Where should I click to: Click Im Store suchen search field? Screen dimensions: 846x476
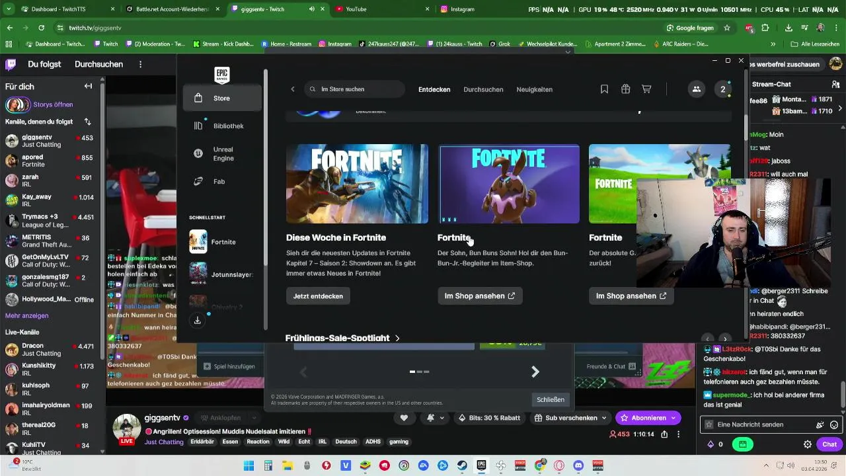[x=355, y=89]
